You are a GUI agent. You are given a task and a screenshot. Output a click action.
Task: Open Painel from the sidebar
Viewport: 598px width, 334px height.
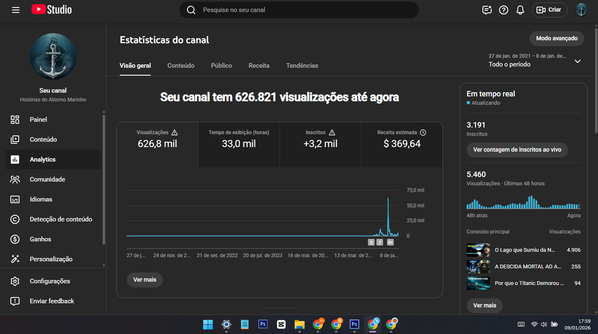(x=38, y=120)
